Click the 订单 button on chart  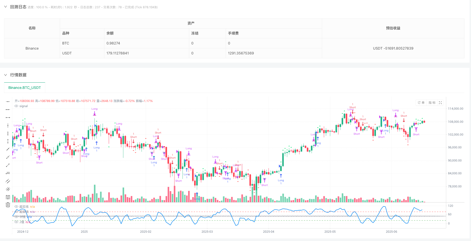[421, 103]
